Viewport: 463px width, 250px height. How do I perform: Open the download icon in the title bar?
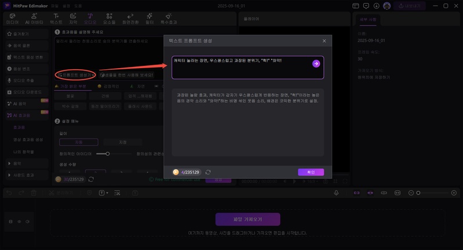click(376, 6)
